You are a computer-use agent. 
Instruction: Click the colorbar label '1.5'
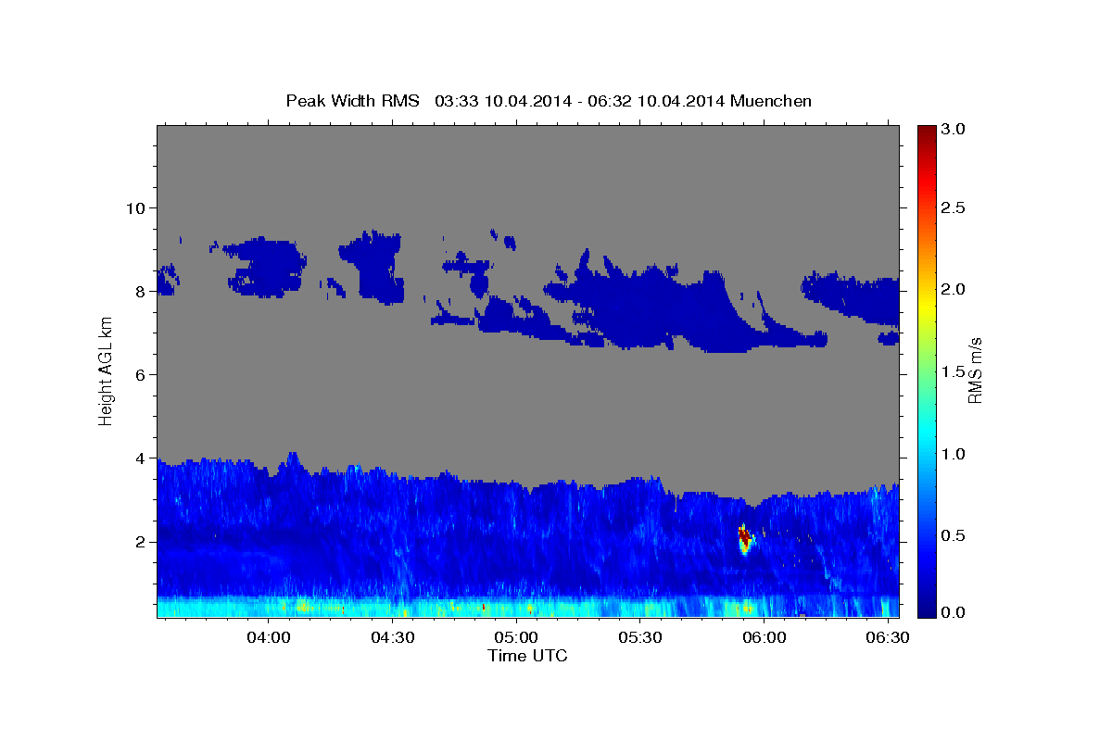coord(954,371)
